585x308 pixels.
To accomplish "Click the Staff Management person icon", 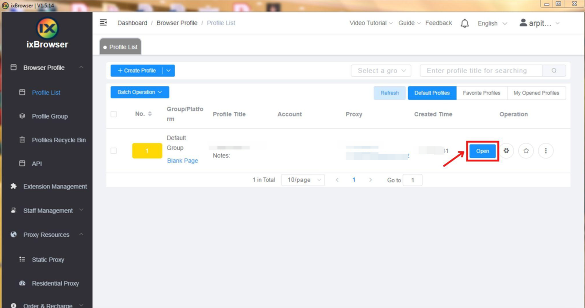I will (14, 210).
